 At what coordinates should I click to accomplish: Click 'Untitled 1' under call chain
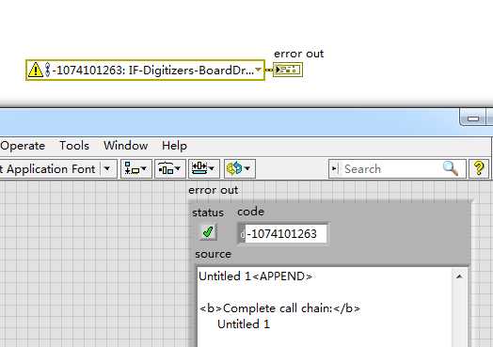[x=244, y=324]
